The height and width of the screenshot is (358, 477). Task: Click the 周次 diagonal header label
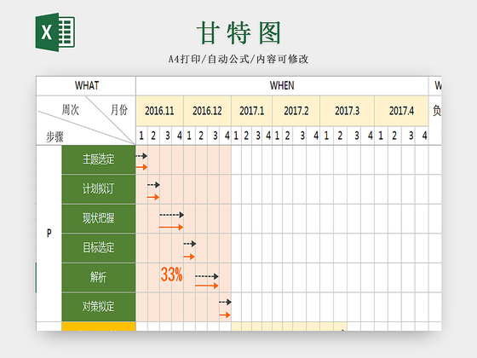[x=70, y=110]
